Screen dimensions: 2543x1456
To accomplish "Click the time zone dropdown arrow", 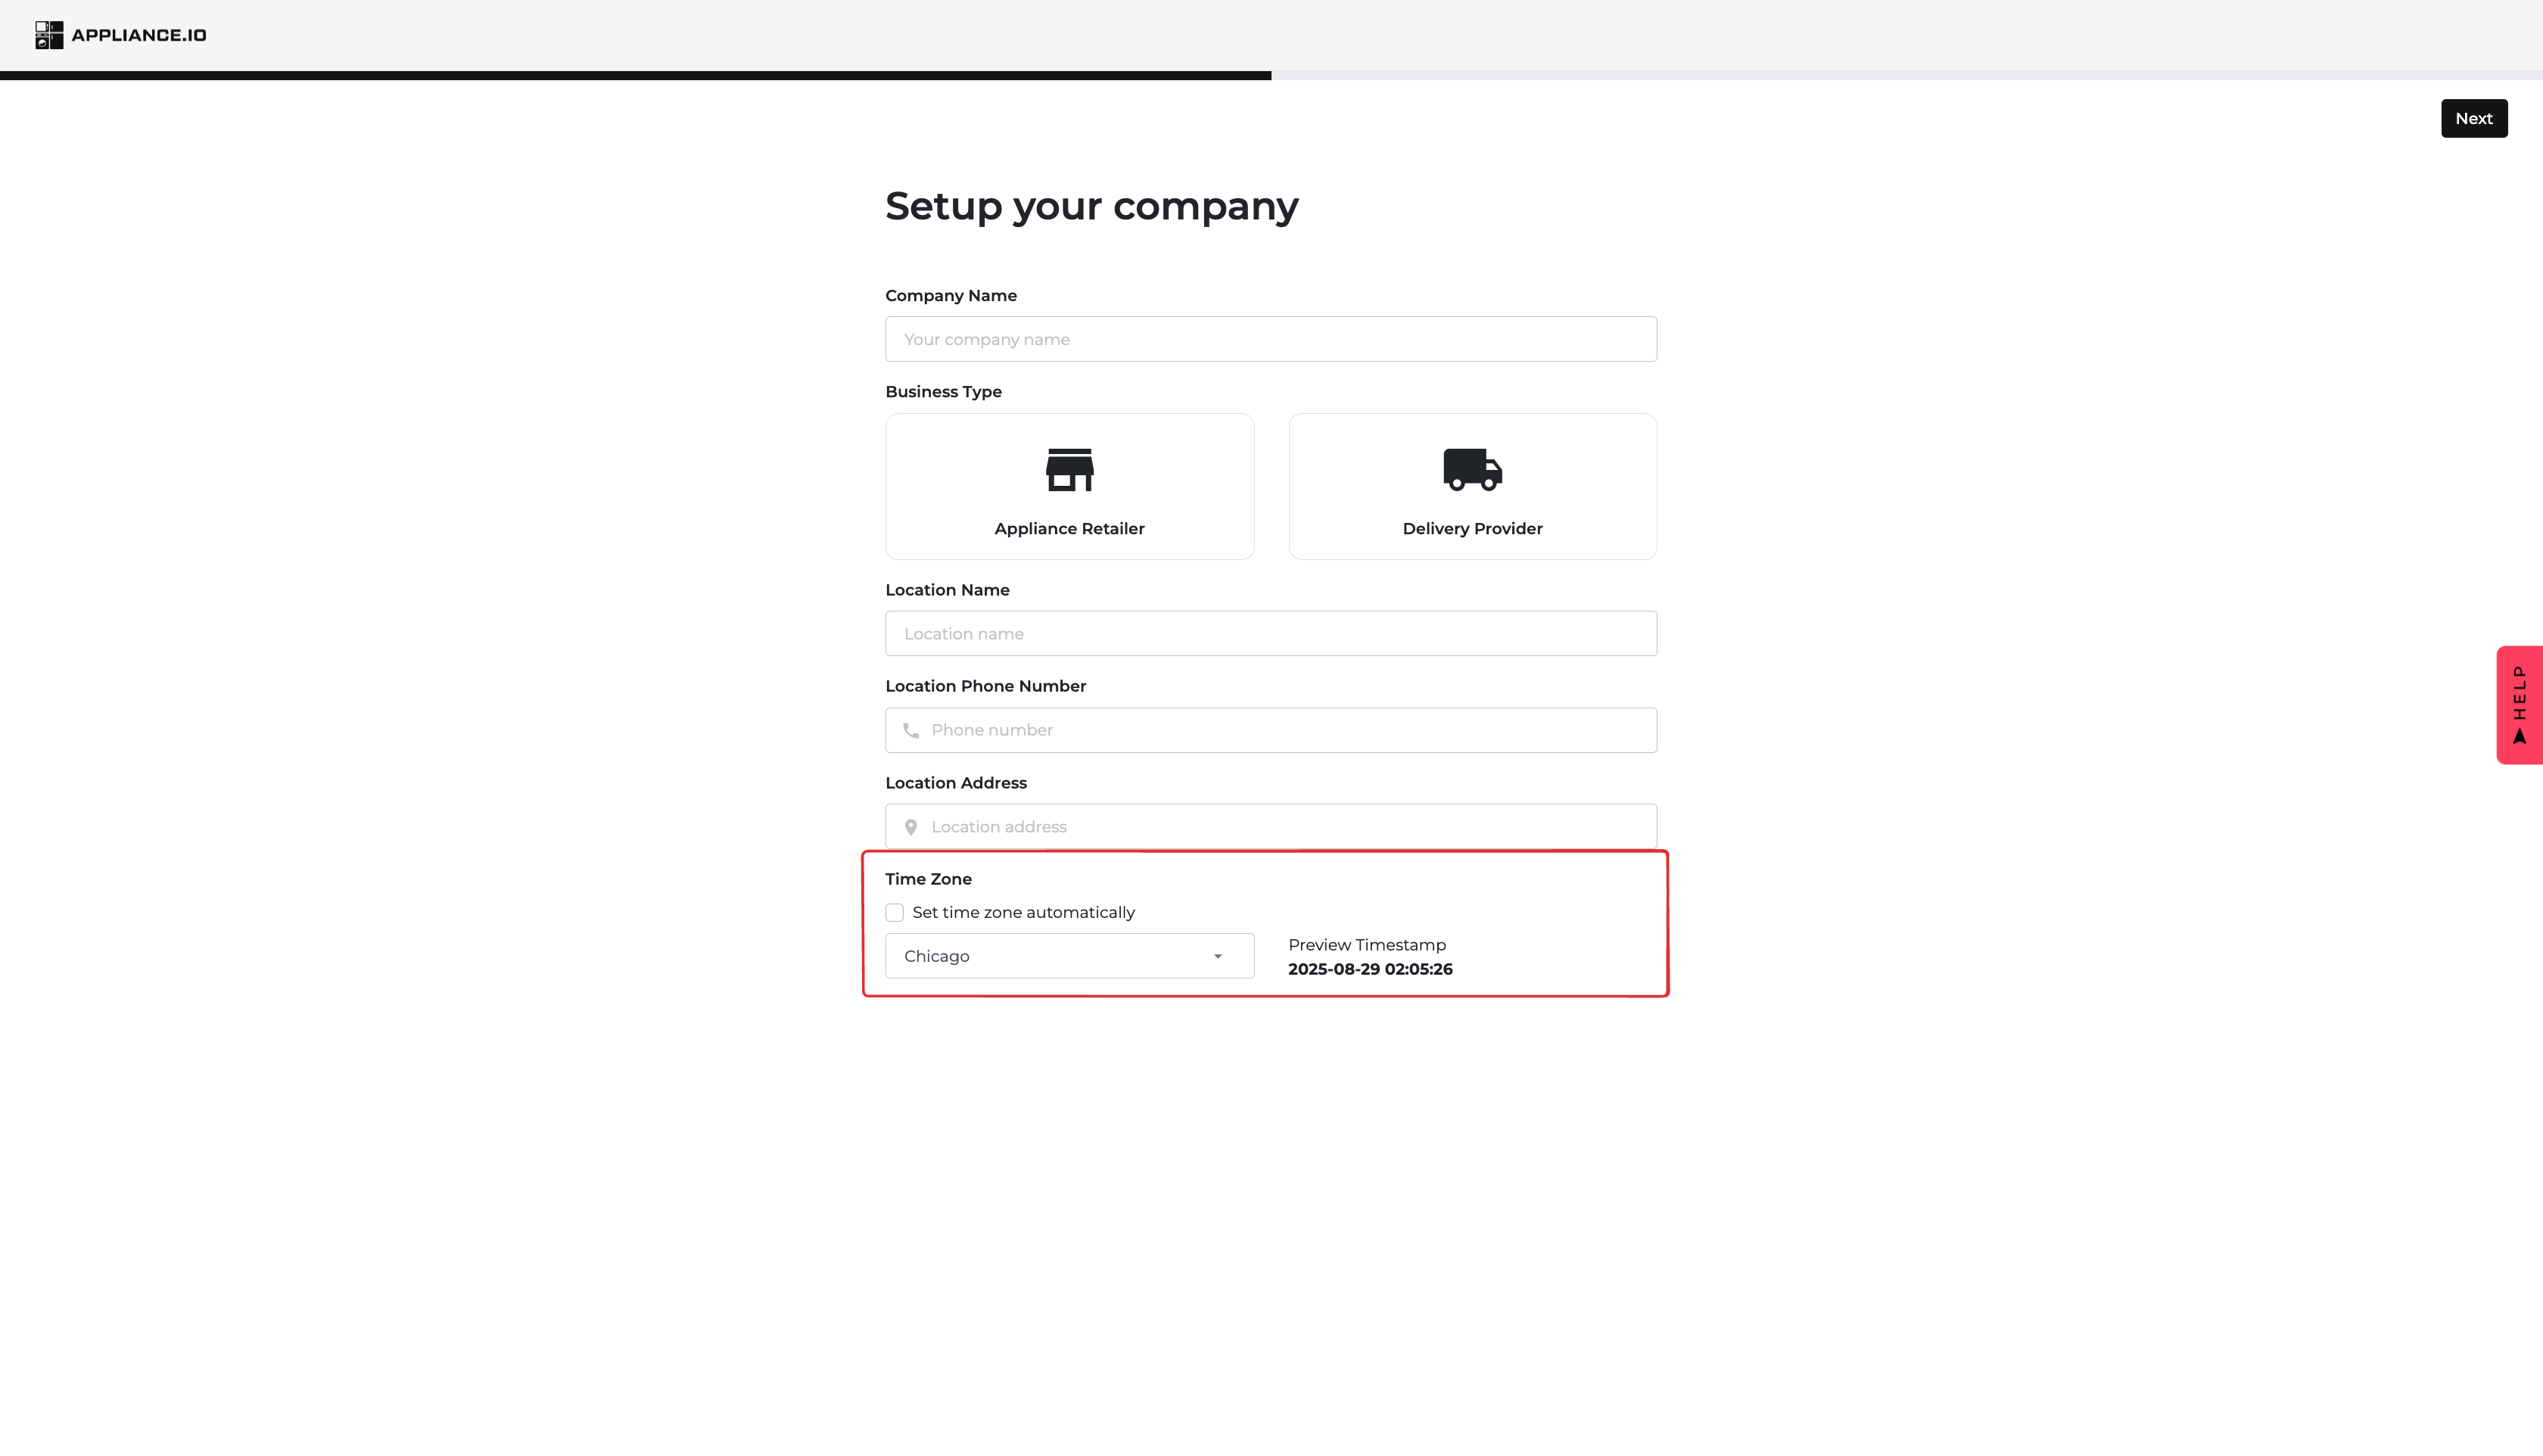I will [1217, 957].
